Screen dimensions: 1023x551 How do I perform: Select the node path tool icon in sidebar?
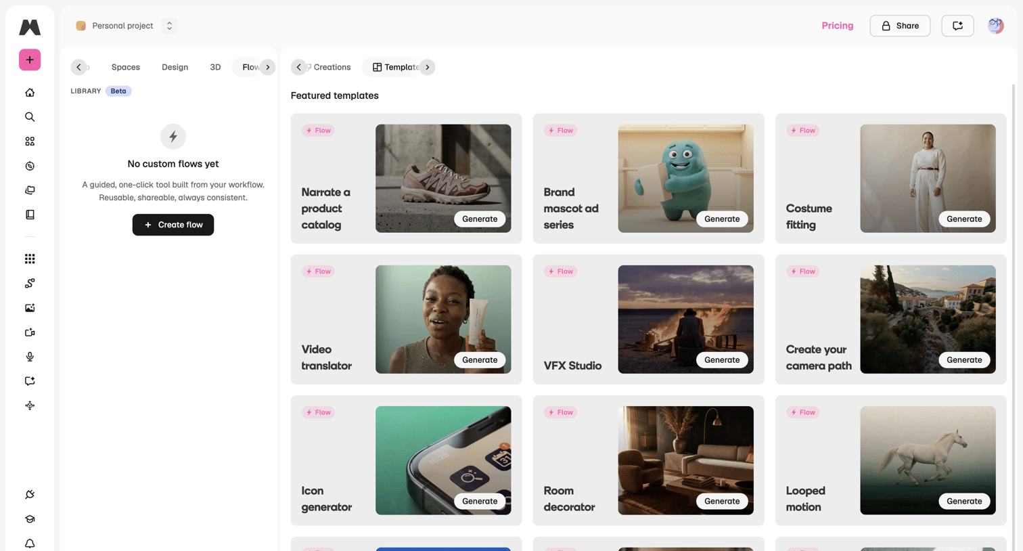(x=30, y=283)
